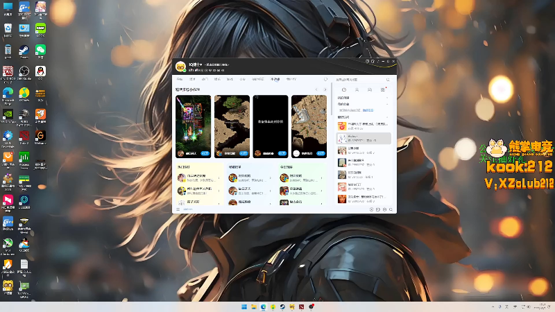The width and height of the screenshot is (555, 312).
Task: Open Steam from the taskbar
Action: click(282, 306)
